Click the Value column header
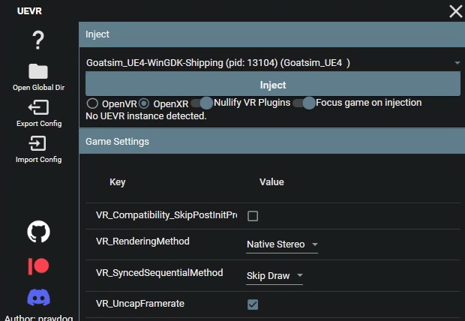Screen dimensions: 465x321 pos(271,181)
